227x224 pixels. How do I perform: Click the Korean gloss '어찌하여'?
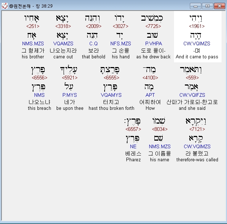point(150,102)
